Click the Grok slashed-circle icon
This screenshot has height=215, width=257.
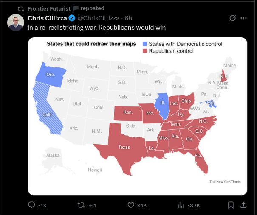click(232, 18)
